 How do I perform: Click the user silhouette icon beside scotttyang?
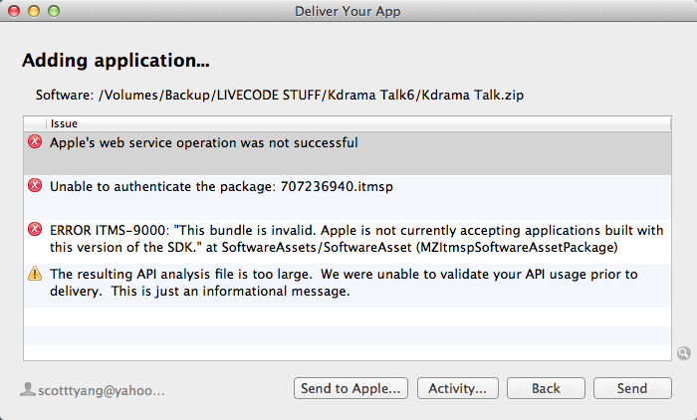(28, 388)
